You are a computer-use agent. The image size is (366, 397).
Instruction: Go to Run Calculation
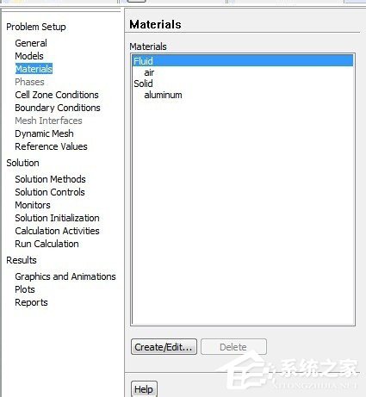[47, 244]
